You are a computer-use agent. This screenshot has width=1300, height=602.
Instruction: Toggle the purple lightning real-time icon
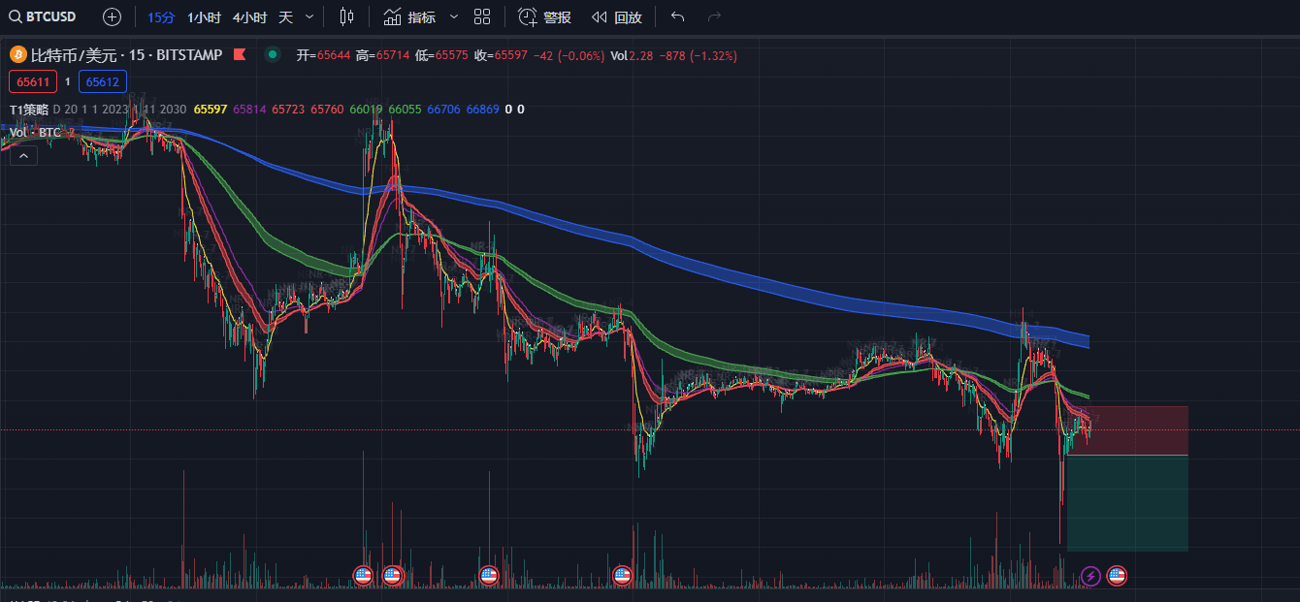[x=1090, y=575]
